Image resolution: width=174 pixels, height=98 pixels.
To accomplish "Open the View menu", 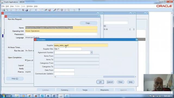I will 12,6.
